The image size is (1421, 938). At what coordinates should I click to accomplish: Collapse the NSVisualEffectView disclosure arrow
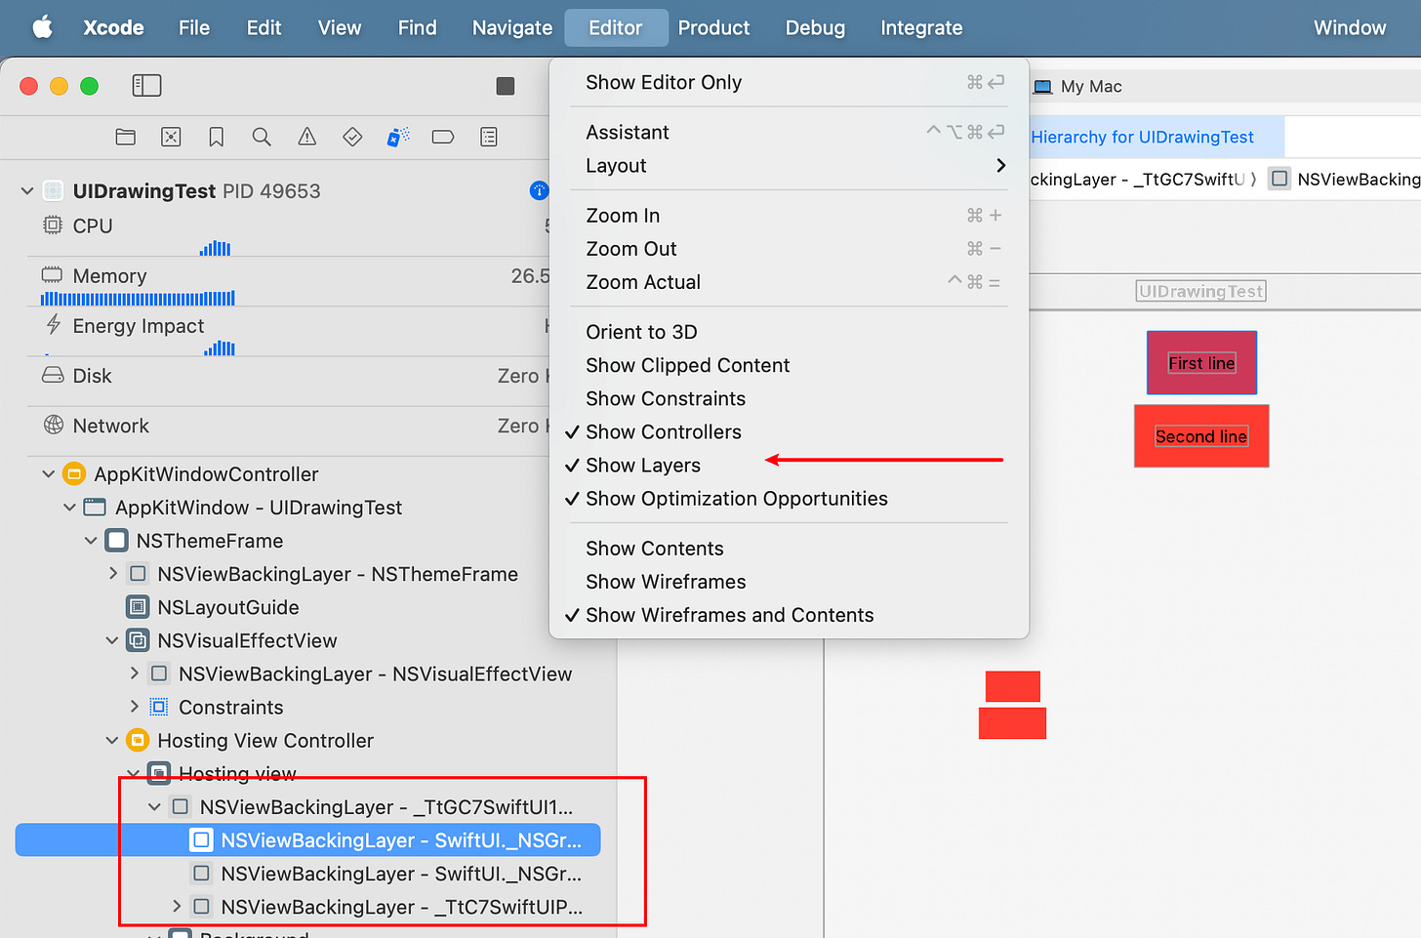[113, 640]
